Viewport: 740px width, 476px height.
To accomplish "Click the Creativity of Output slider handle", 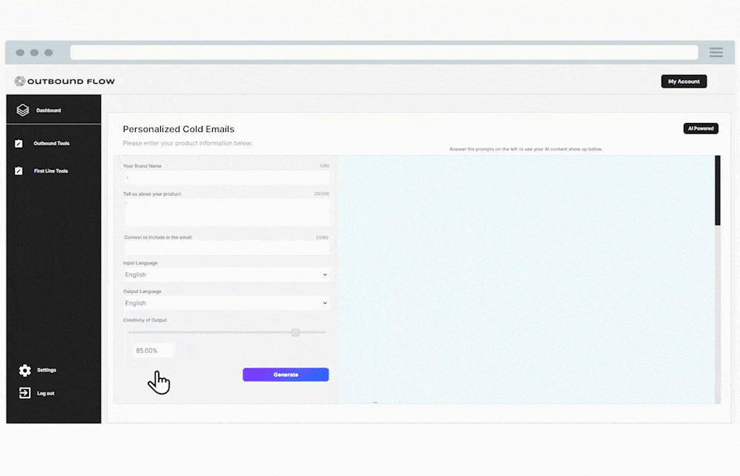I will tap(295, 333).
